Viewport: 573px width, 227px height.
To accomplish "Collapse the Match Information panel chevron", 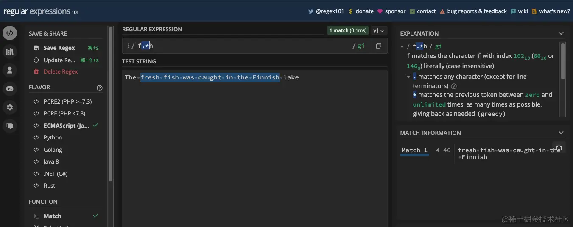I will [561, 133].
